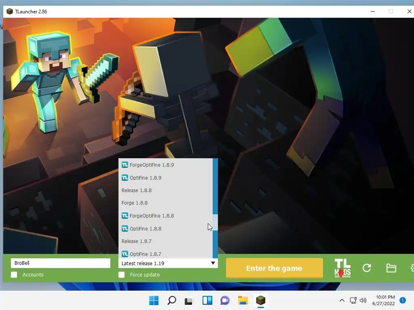Screen dimensions: 414x310
Task: Tick the Accounts checkbox
Action: point(14,274)
